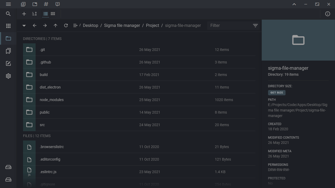This screenshot has height=188, width=335.
Task: Open settings gear in the sidebar
Action: click(8, 76)
